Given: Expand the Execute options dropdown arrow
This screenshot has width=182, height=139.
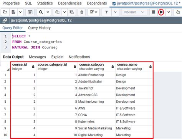Looking at the screenshot, I should 169,12.
